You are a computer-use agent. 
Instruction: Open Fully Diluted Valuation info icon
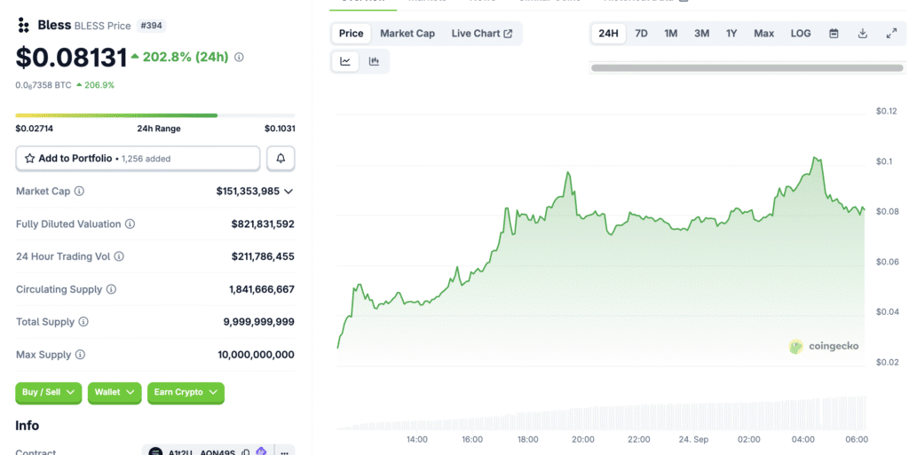[x=130, y=224]
